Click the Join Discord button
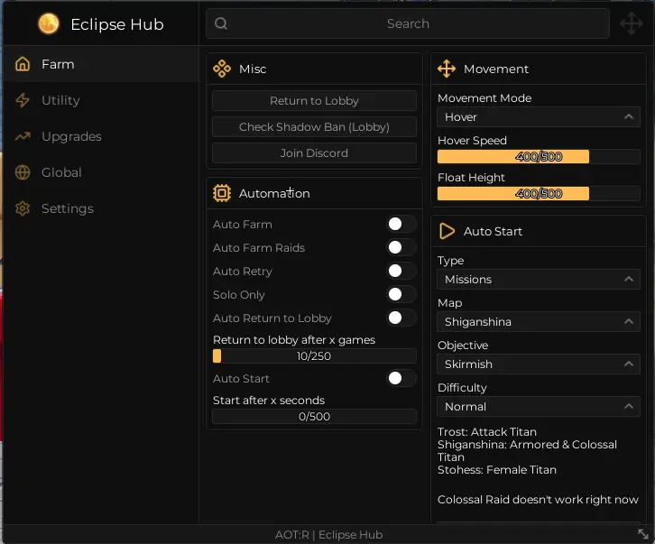 pyautogui.click(x=314, y=153)
